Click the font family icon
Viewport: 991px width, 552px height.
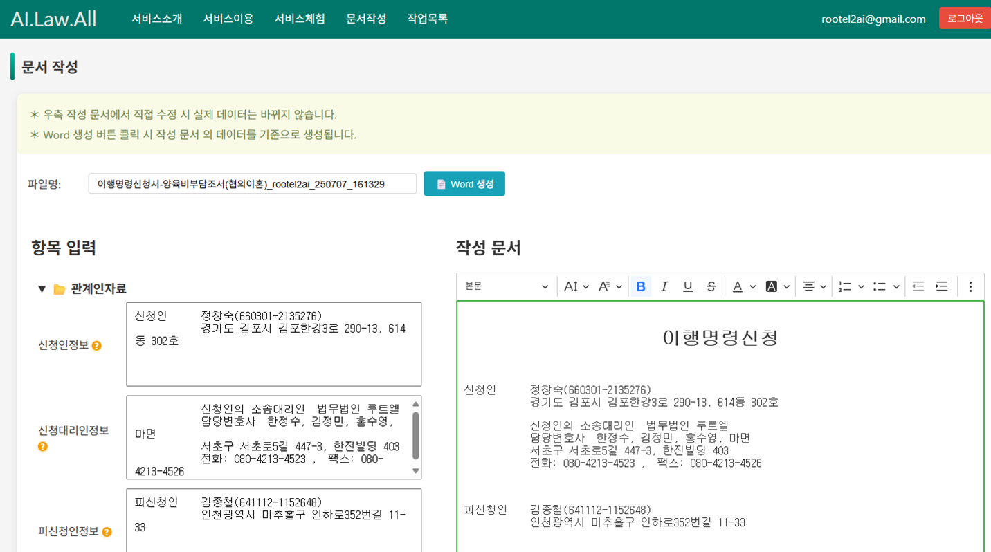click(604, 286)
